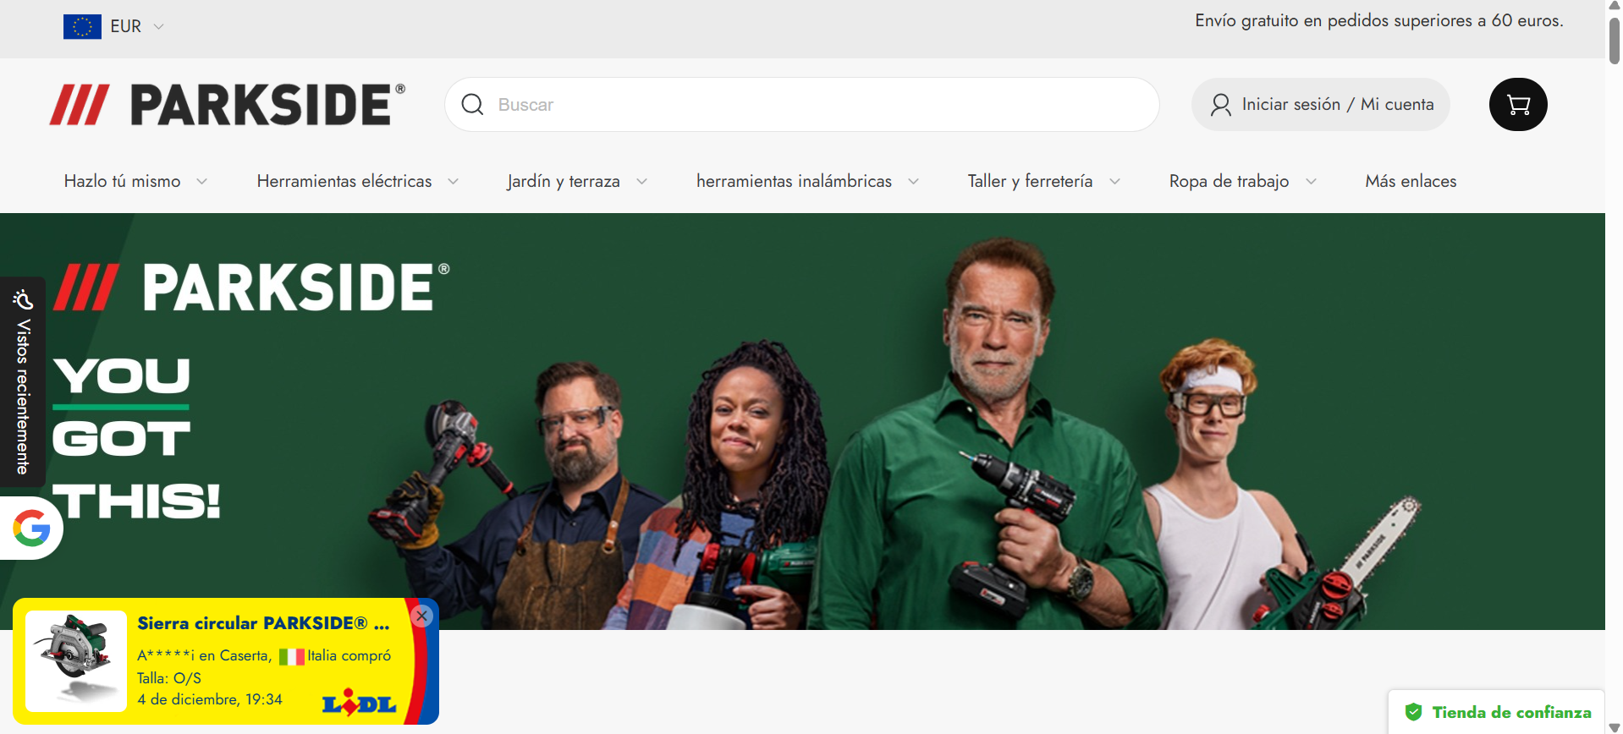Click the green trusted shop shield
Image resolution: width=1623 pixels, height=734 pixels.
tap(1413, 712)
